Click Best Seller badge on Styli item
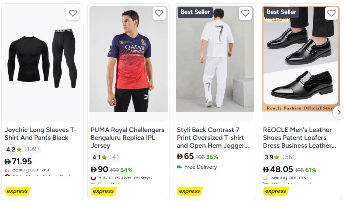344x201 pixels. point(195,12)
